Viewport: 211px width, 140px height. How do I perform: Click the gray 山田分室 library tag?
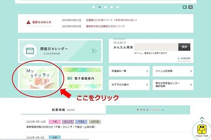click(95, 122)
